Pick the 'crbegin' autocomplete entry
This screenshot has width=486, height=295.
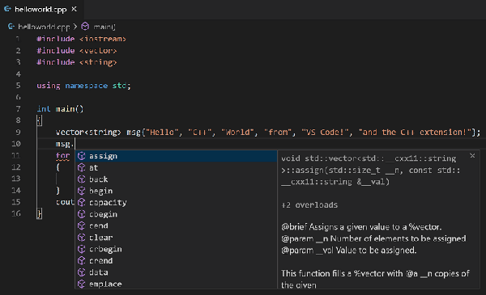[x=176, y=249]
